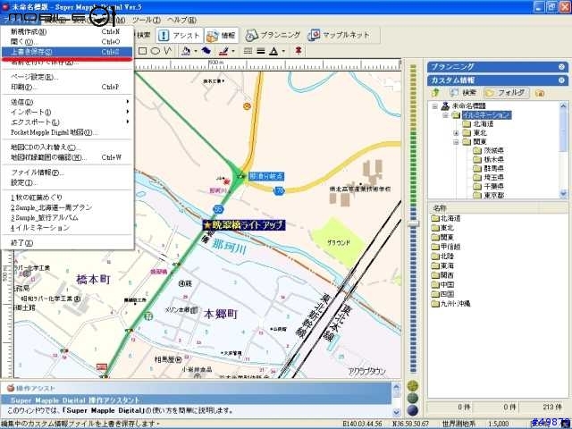Expand the 東北 tree folder
Image resolution: width=572 pixels, height=429 pixels.
[456, 133]
